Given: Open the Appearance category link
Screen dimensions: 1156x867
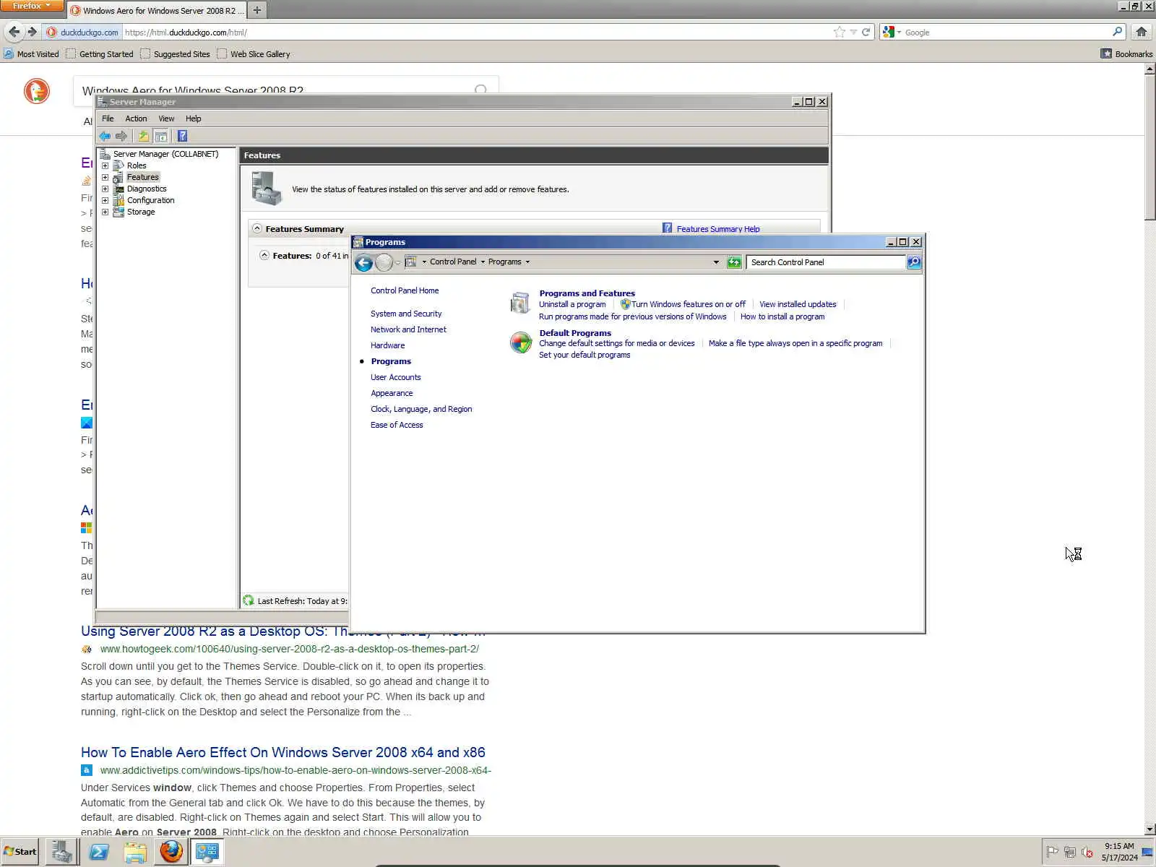Looking at the screenshot, I should point(392,393).
